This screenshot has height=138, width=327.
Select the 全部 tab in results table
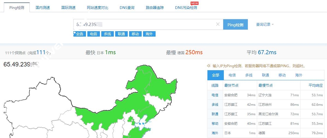coord(216,75)
